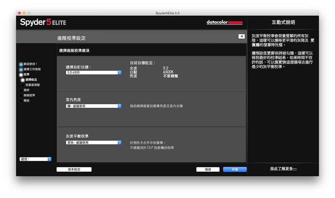Select 概述 step in sidebar
The height and width of the screenshot is (198, 335).
coord(26,100)
